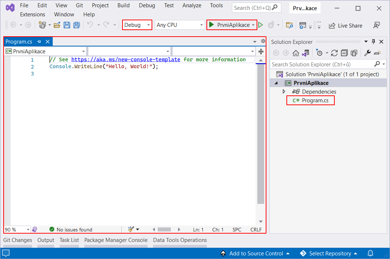Click the health indicator icon beside zoom level
This screenshot has width=390, height=259.
point(35,230)
